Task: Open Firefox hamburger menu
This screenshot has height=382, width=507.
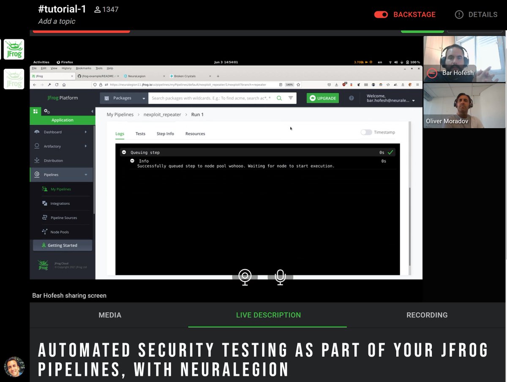Action: tap(417, 84)
